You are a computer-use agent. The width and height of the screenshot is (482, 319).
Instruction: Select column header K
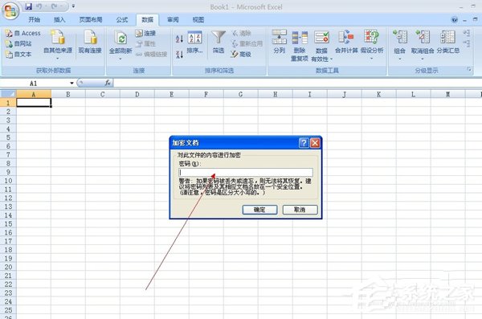pos(378,94)
